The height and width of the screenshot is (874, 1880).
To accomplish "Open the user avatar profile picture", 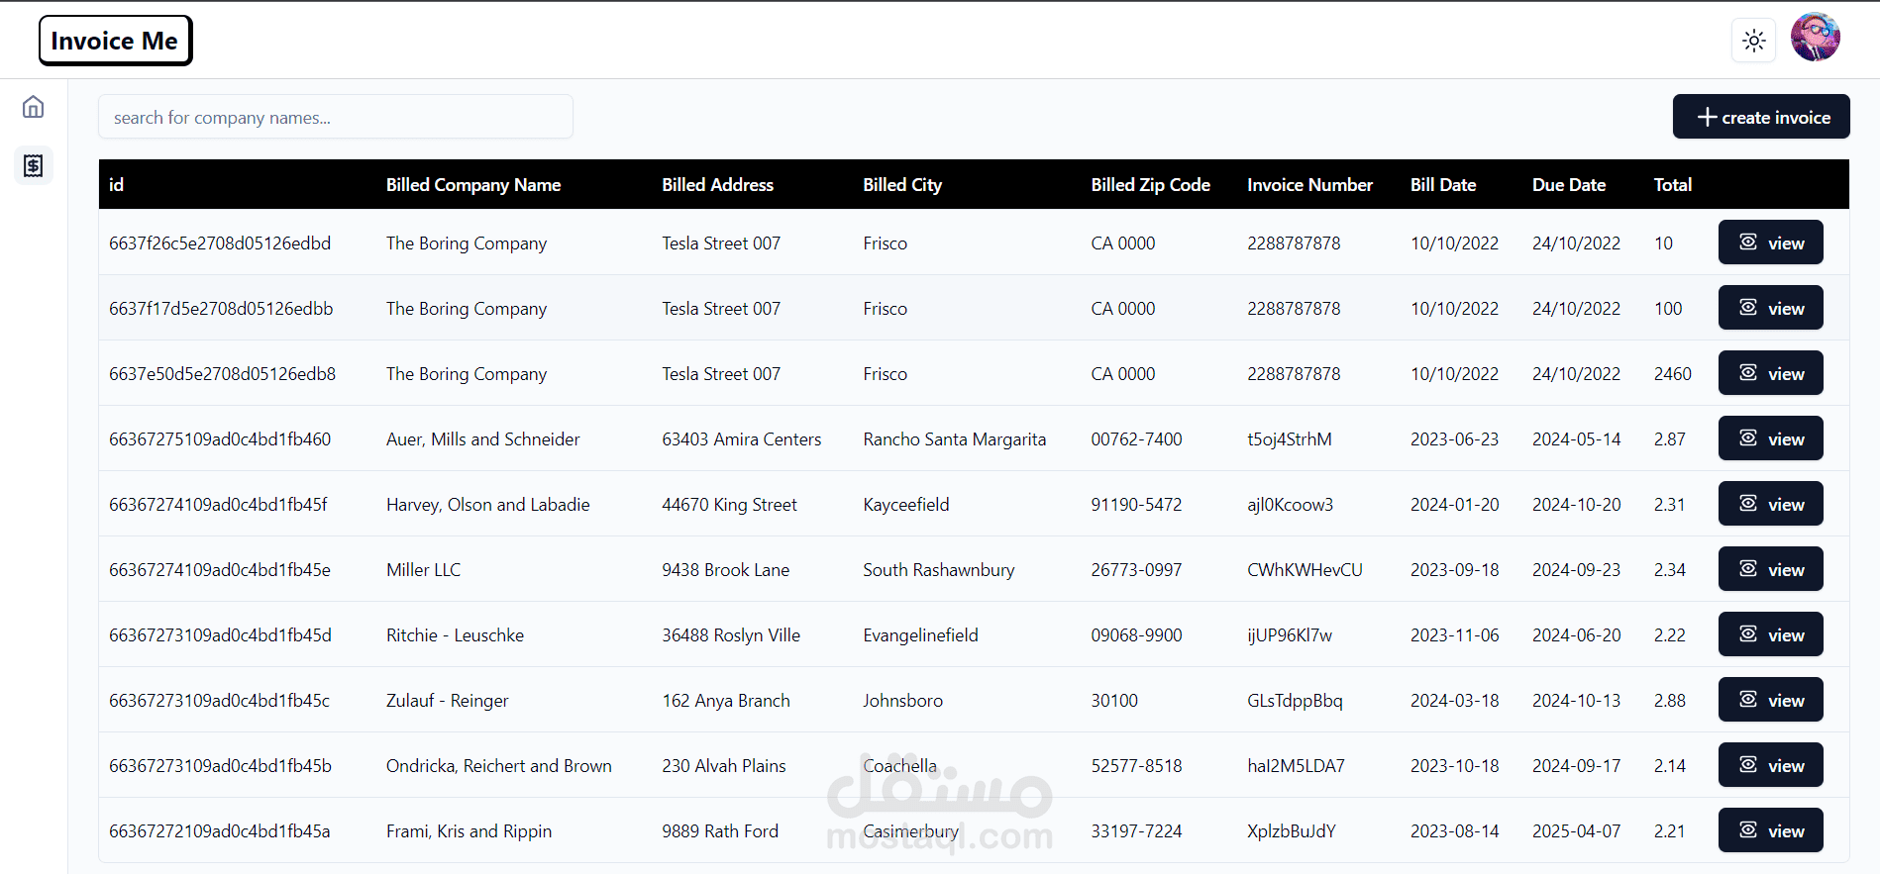I will click(1816, 38).
